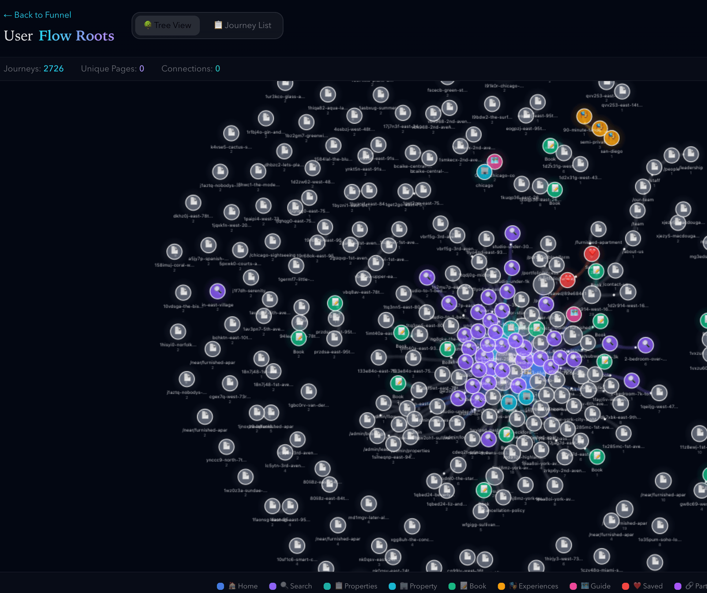Select the /chicago-sightseeing page node

(x=273, y=242)
